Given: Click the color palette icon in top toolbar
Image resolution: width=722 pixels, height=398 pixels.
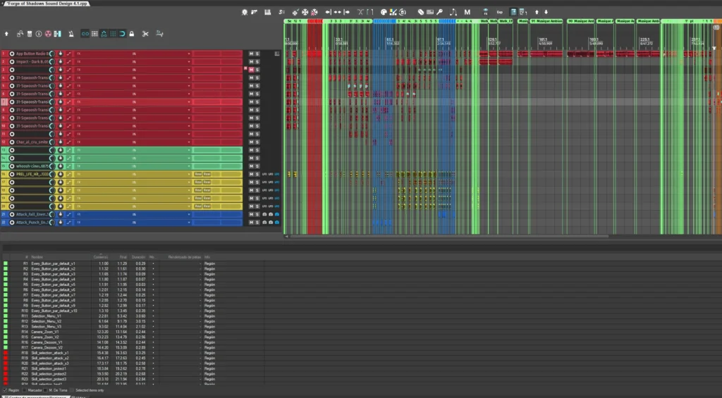Looking at the screenshot, I should (383, 12).
